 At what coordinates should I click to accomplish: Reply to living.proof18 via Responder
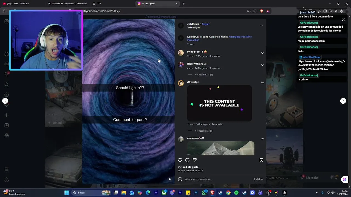[x=215, y=56]
